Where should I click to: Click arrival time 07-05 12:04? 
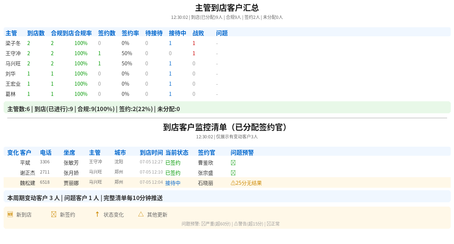(151, 182)
